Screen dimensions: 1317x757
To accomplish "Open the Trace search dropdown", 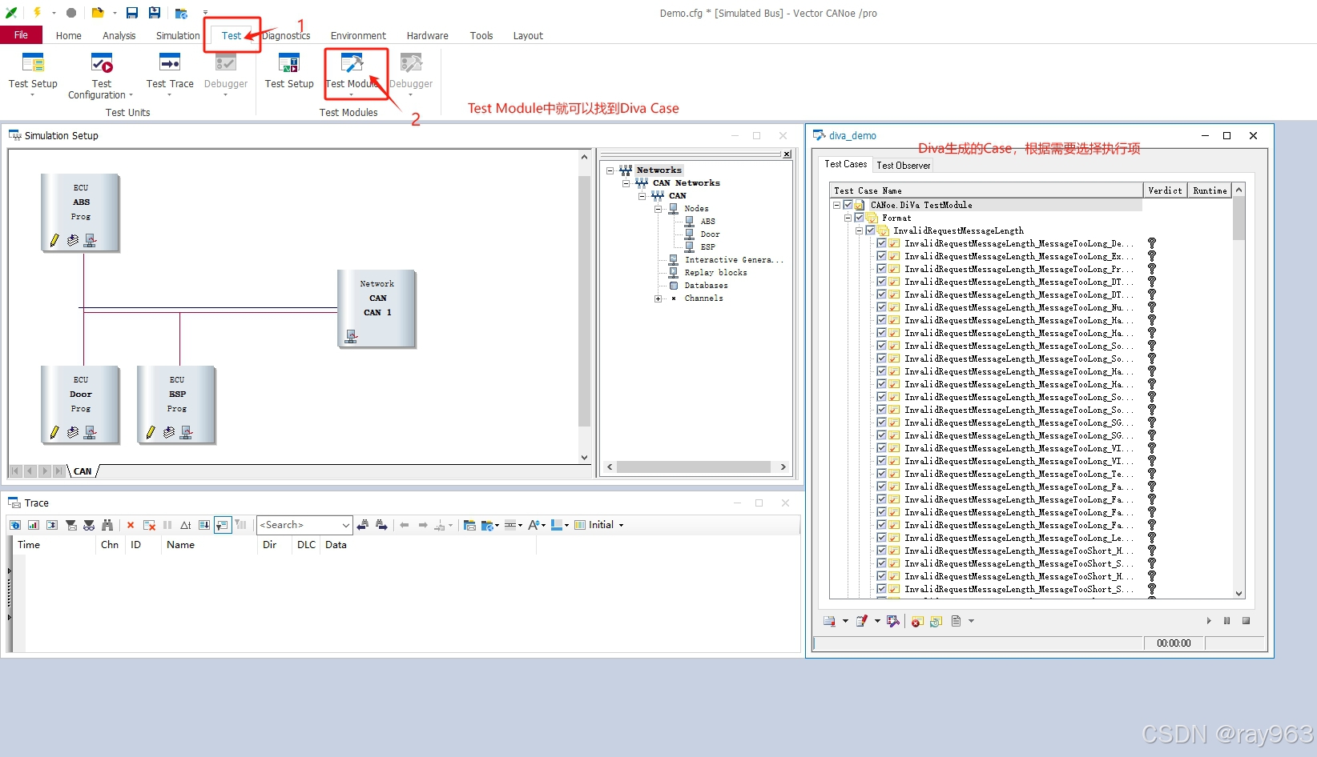I will point(346,525).
